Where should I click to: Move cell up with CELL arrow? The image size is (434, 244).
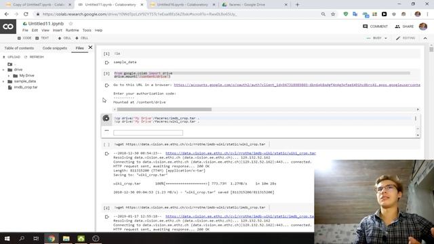tap(64, 38)
